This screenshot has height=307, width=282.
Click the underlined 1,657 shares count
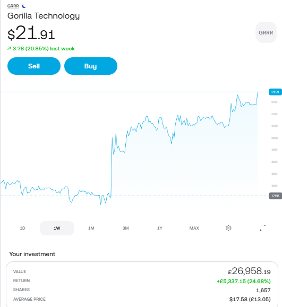point(263,291)
